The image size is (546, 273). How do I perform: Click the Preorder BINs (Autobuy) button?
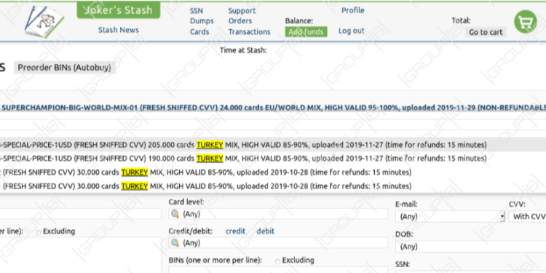[64, 68]
